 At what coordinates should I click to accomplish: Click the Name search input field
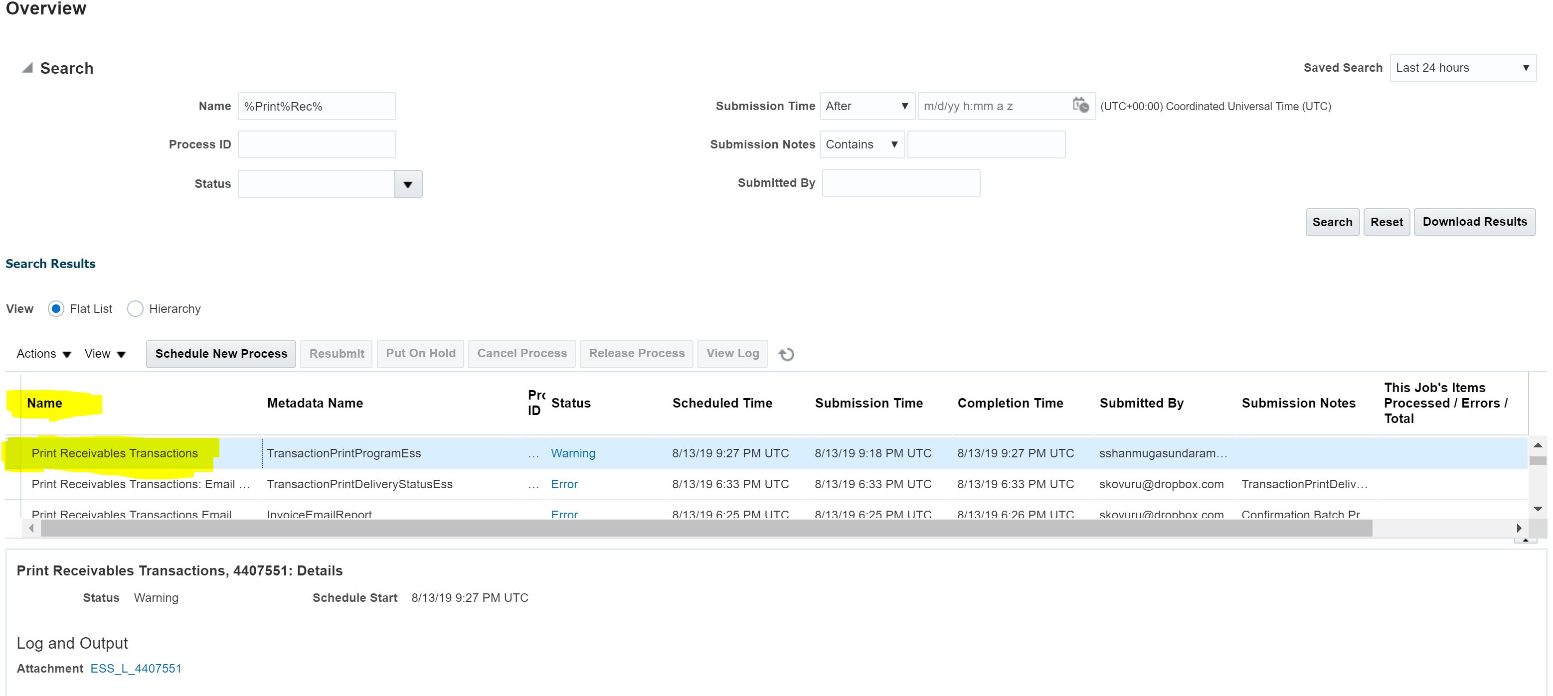pyautogui.click(x=317, y=106)
